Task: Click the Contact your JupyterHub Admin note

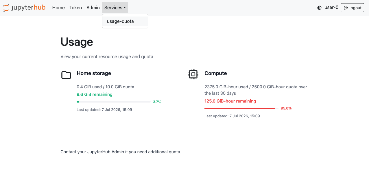Action: (121, 152)
